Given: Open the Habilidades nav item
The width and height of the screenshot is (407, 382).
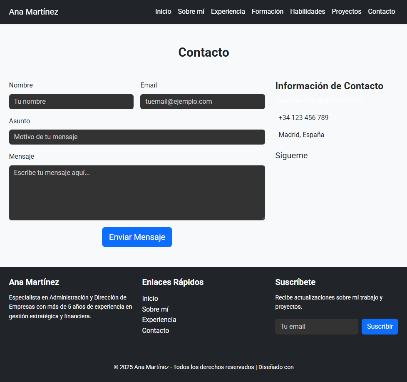Looking at the screenshot, I should coord(308,12).
